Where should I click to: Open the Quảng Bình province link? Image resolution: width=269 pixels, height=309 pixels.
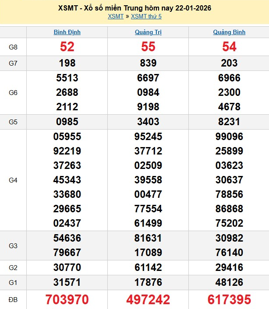[229, 32]
